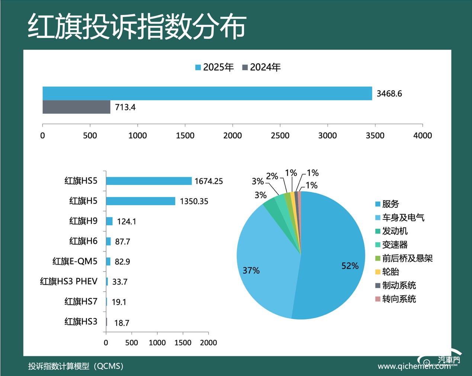
Task: Click the 变速器 legend text
Action: [x=395, y=245]
